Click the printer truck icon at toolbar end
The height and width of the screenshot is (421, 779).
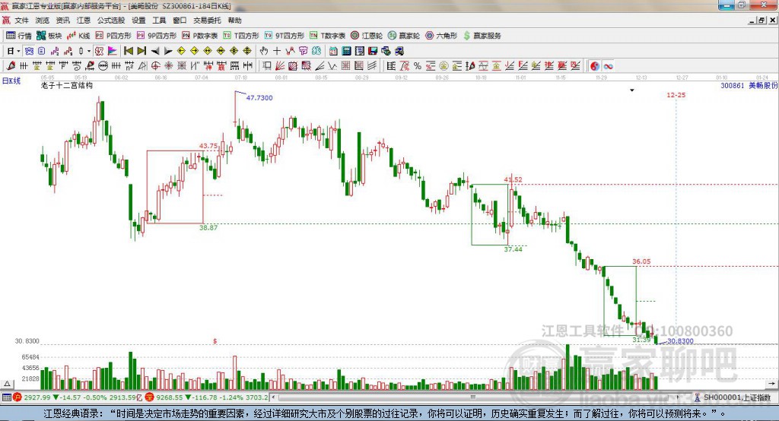(399, 51)
